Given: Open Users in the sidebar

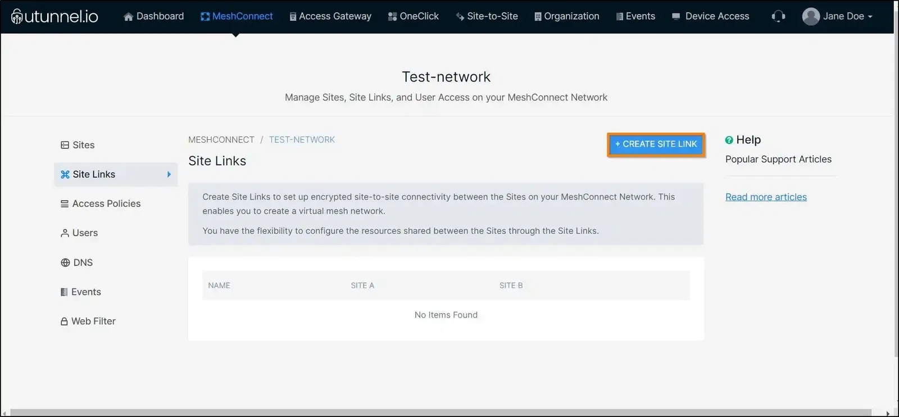Looking at the screenshot, I should point(116,233).
